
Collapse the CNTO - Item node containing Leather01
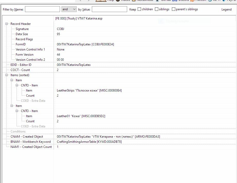pos(17,111)
